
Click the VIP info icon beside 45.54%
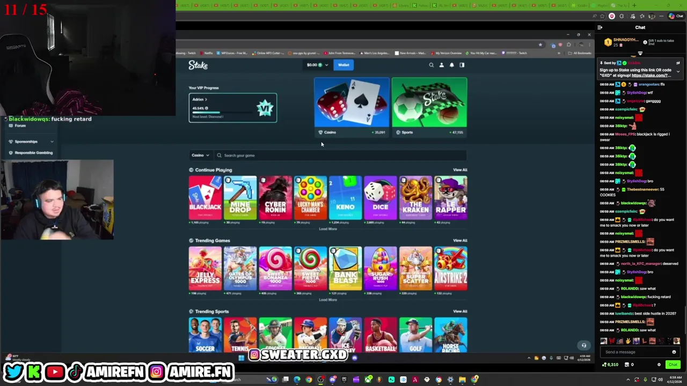coord(206,108)
